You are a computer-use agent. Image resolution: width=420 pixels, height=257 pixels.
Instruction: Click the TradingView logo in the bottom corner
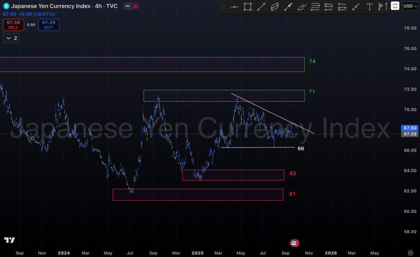(x=10, y=240)
